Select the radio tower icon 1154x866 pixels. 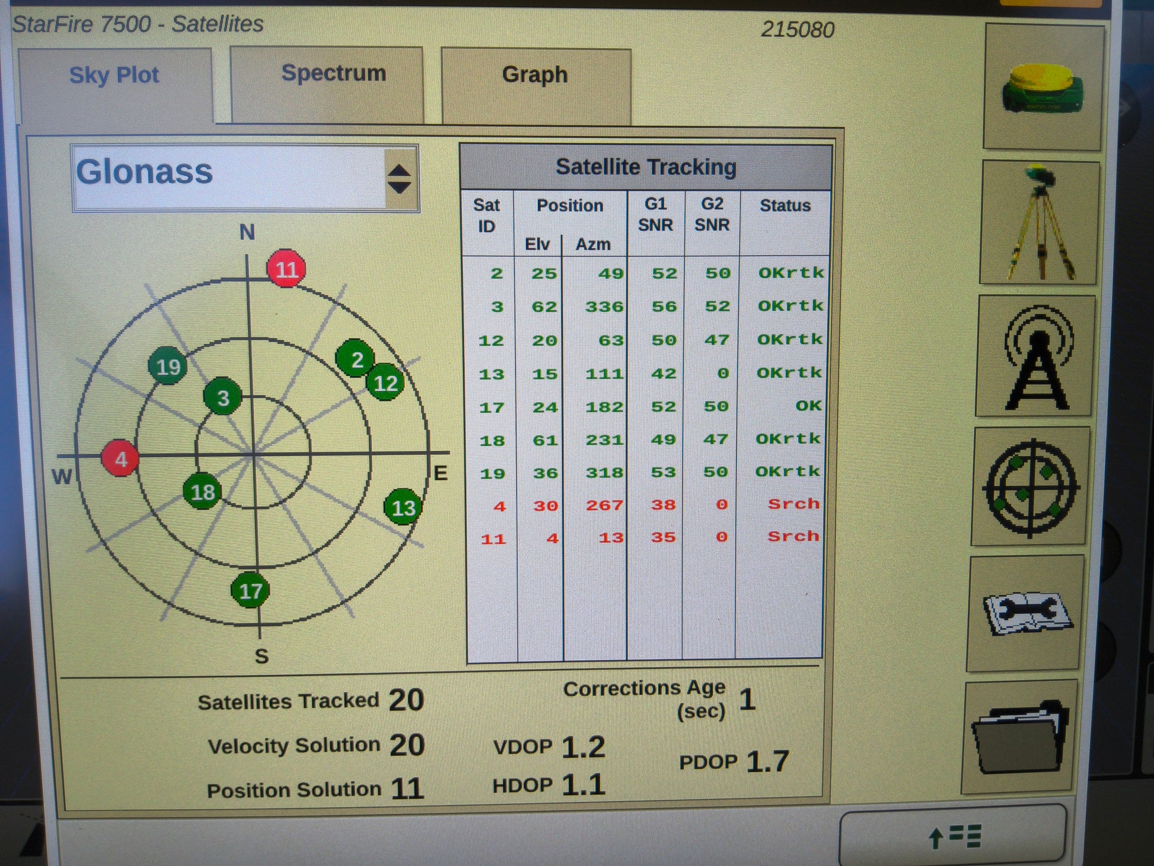(1035, 356)
